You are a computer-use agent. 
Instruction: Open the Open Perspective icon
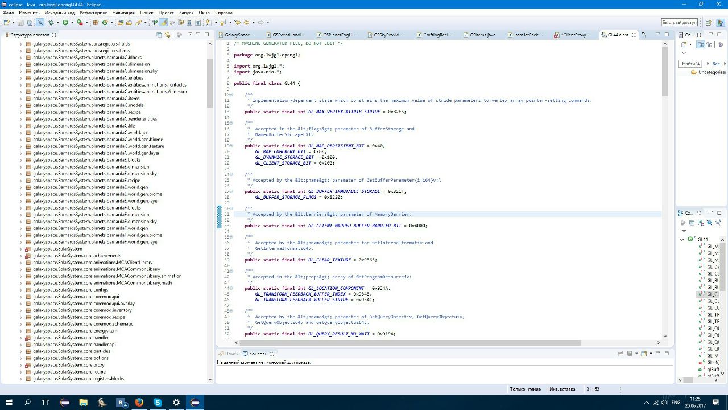tap(708, 23)
